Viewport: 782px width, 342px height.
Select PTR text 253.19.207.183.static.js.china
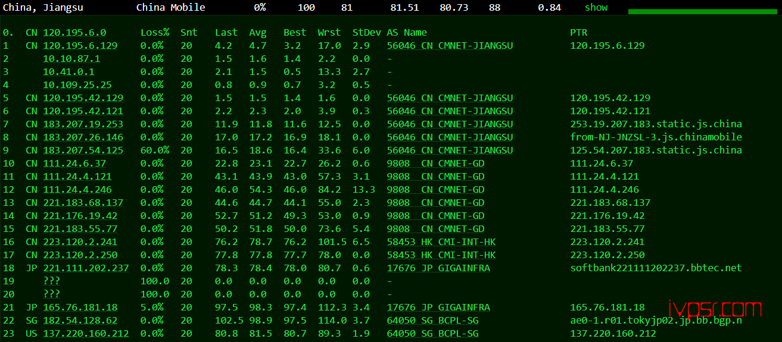tap(656, 124)
